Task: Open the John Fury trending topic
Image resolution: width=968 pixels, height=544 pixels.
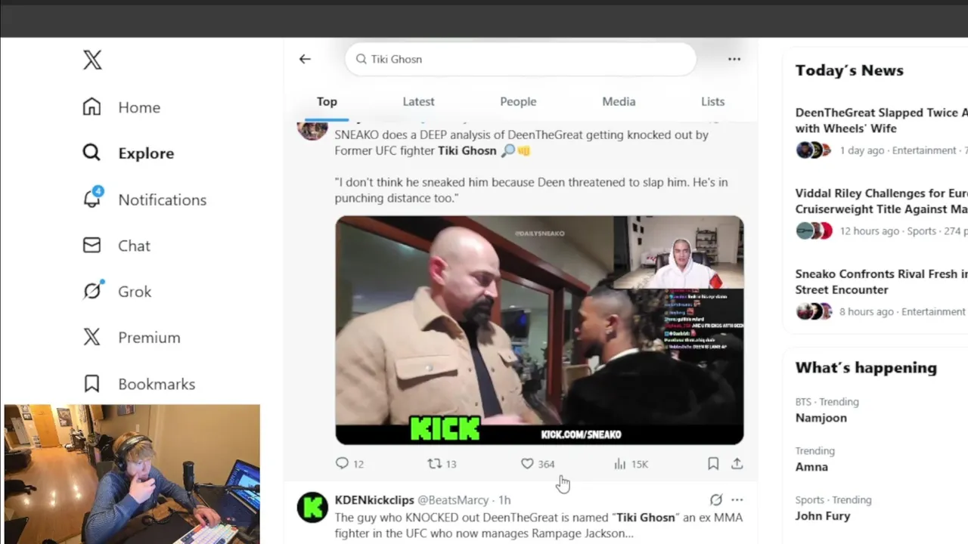Action: click(823, 516)
